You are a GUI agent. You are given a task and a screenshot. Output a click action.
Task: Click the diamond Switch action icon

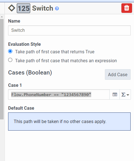click(12, 8)
